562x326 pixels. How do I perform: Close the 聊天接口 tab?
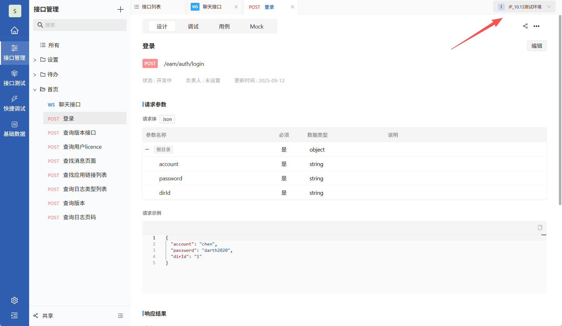click(x=236, y=7)
